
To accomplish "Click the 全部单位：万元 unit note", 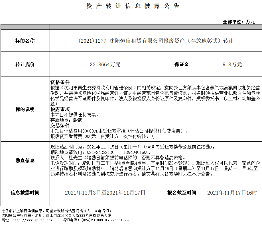I will pos(239,22).
